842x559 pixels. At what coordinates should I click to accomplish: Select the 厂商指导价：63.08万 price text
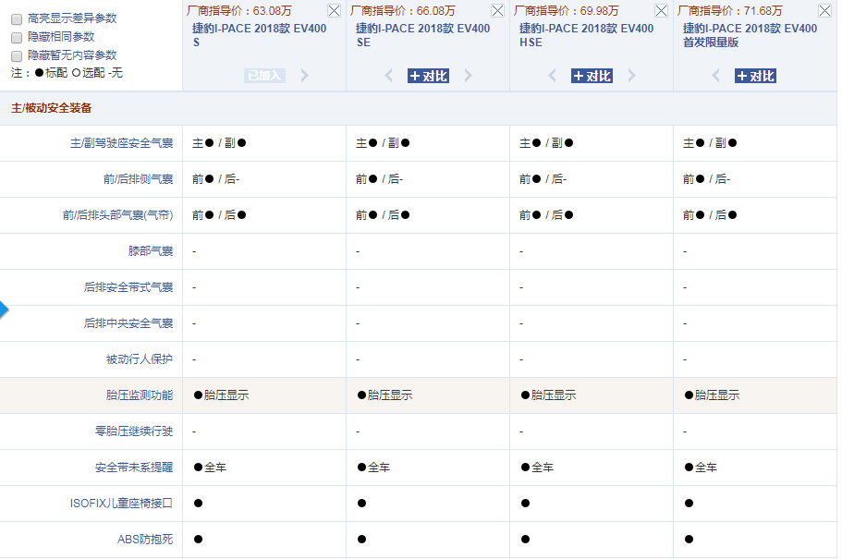point(239,11)
